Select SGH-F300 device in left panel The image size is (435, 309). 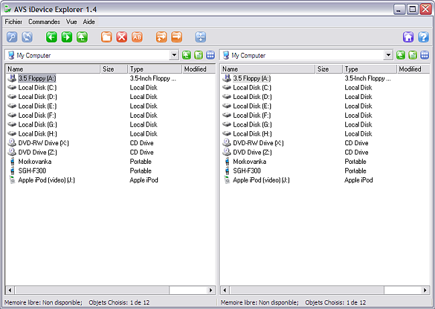click(32, 171)
